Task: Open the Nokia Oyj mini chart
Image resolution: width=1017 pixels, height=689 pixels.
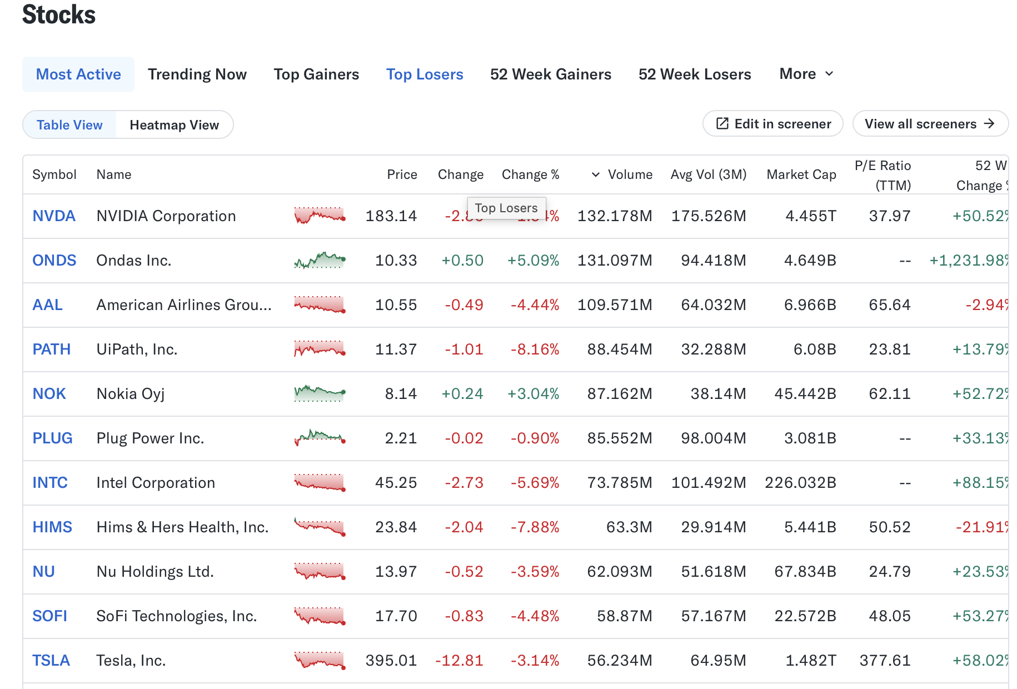Action: click(x=320, y=393)
